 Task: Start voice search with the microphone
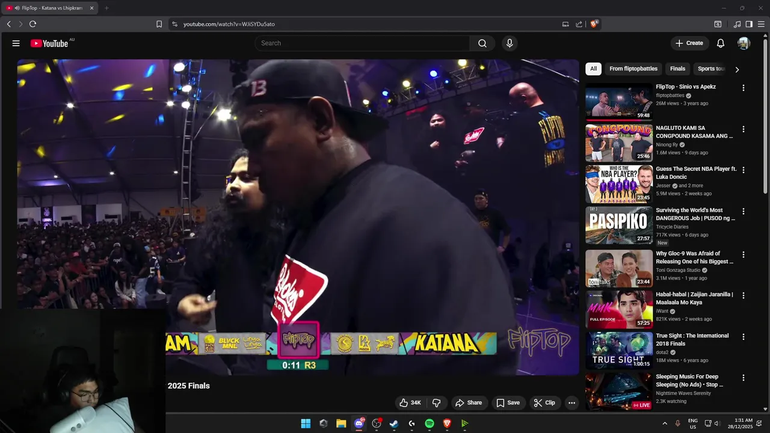click(x=510, y=43)
